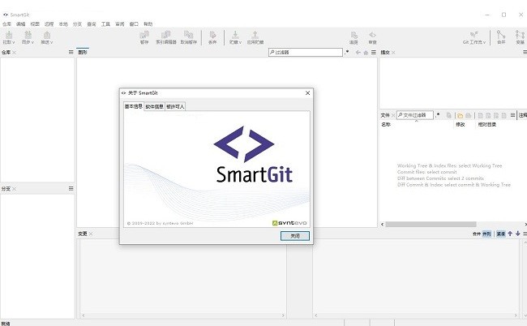Open the 分支 panel hamburger menu

(71, 188)
